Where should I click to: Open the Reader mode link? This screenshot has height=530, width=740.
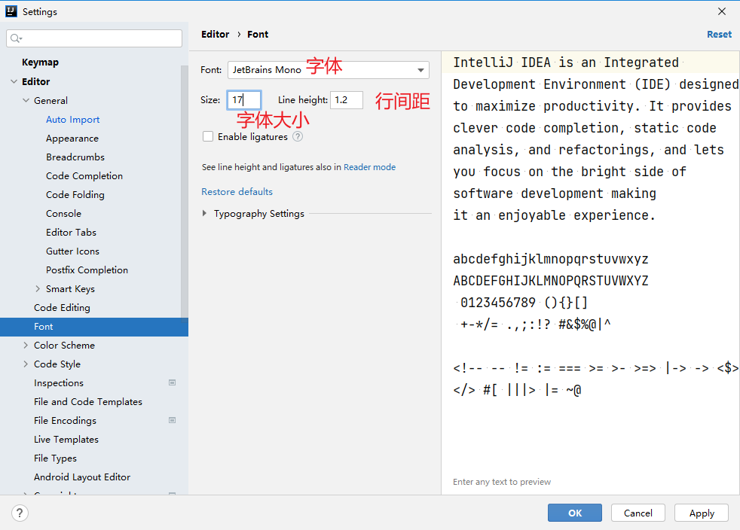tap(369, 167)
